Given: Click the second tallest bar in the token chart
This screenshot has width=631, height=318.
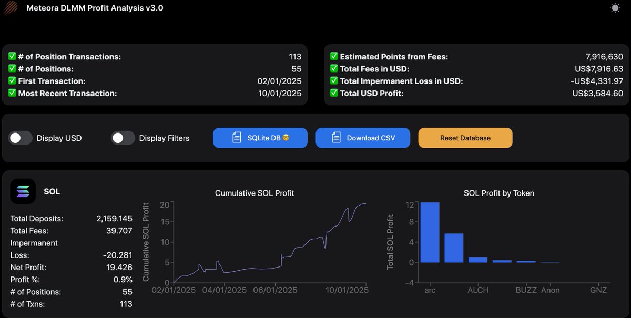Looking at the screenshot, I should coord(454,248).
